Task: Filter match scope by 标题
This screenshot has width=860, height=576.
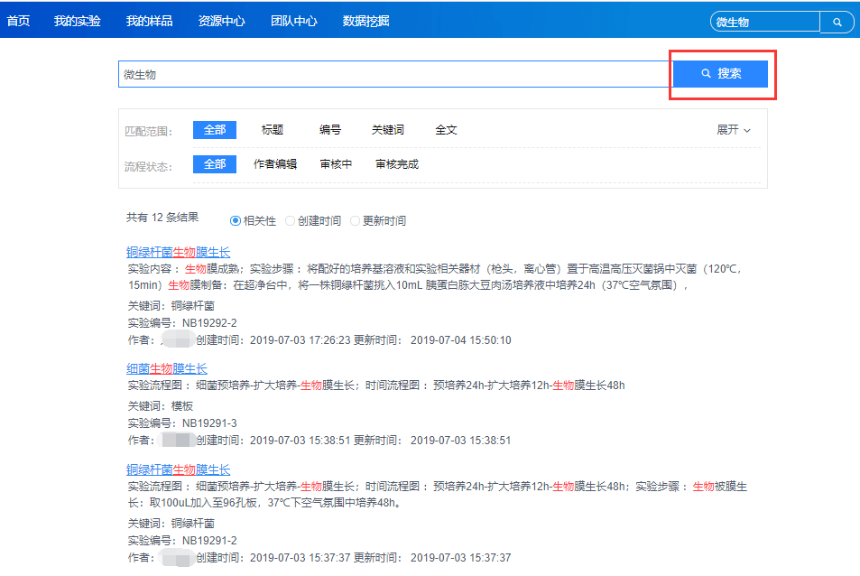Action: click(x=272, y=130)
